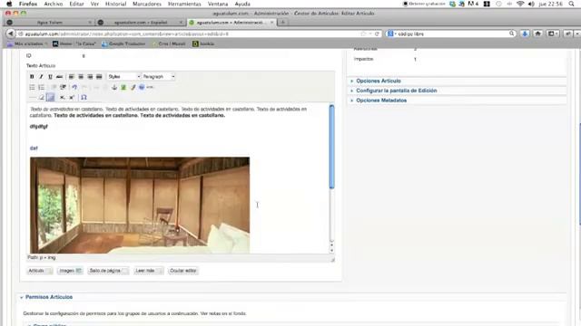
Task: Undo the last editor change
Action: click(x=74, y=87)
